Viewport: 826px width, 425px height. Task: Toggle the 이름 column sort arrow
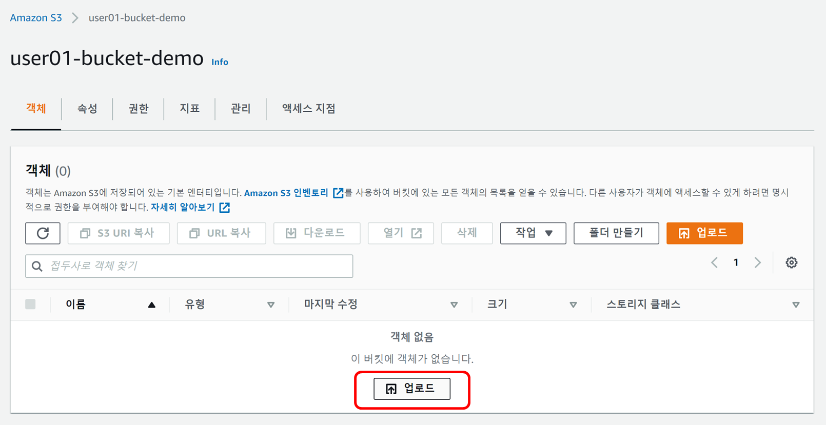pyautogui.click(x=151, y=305)
